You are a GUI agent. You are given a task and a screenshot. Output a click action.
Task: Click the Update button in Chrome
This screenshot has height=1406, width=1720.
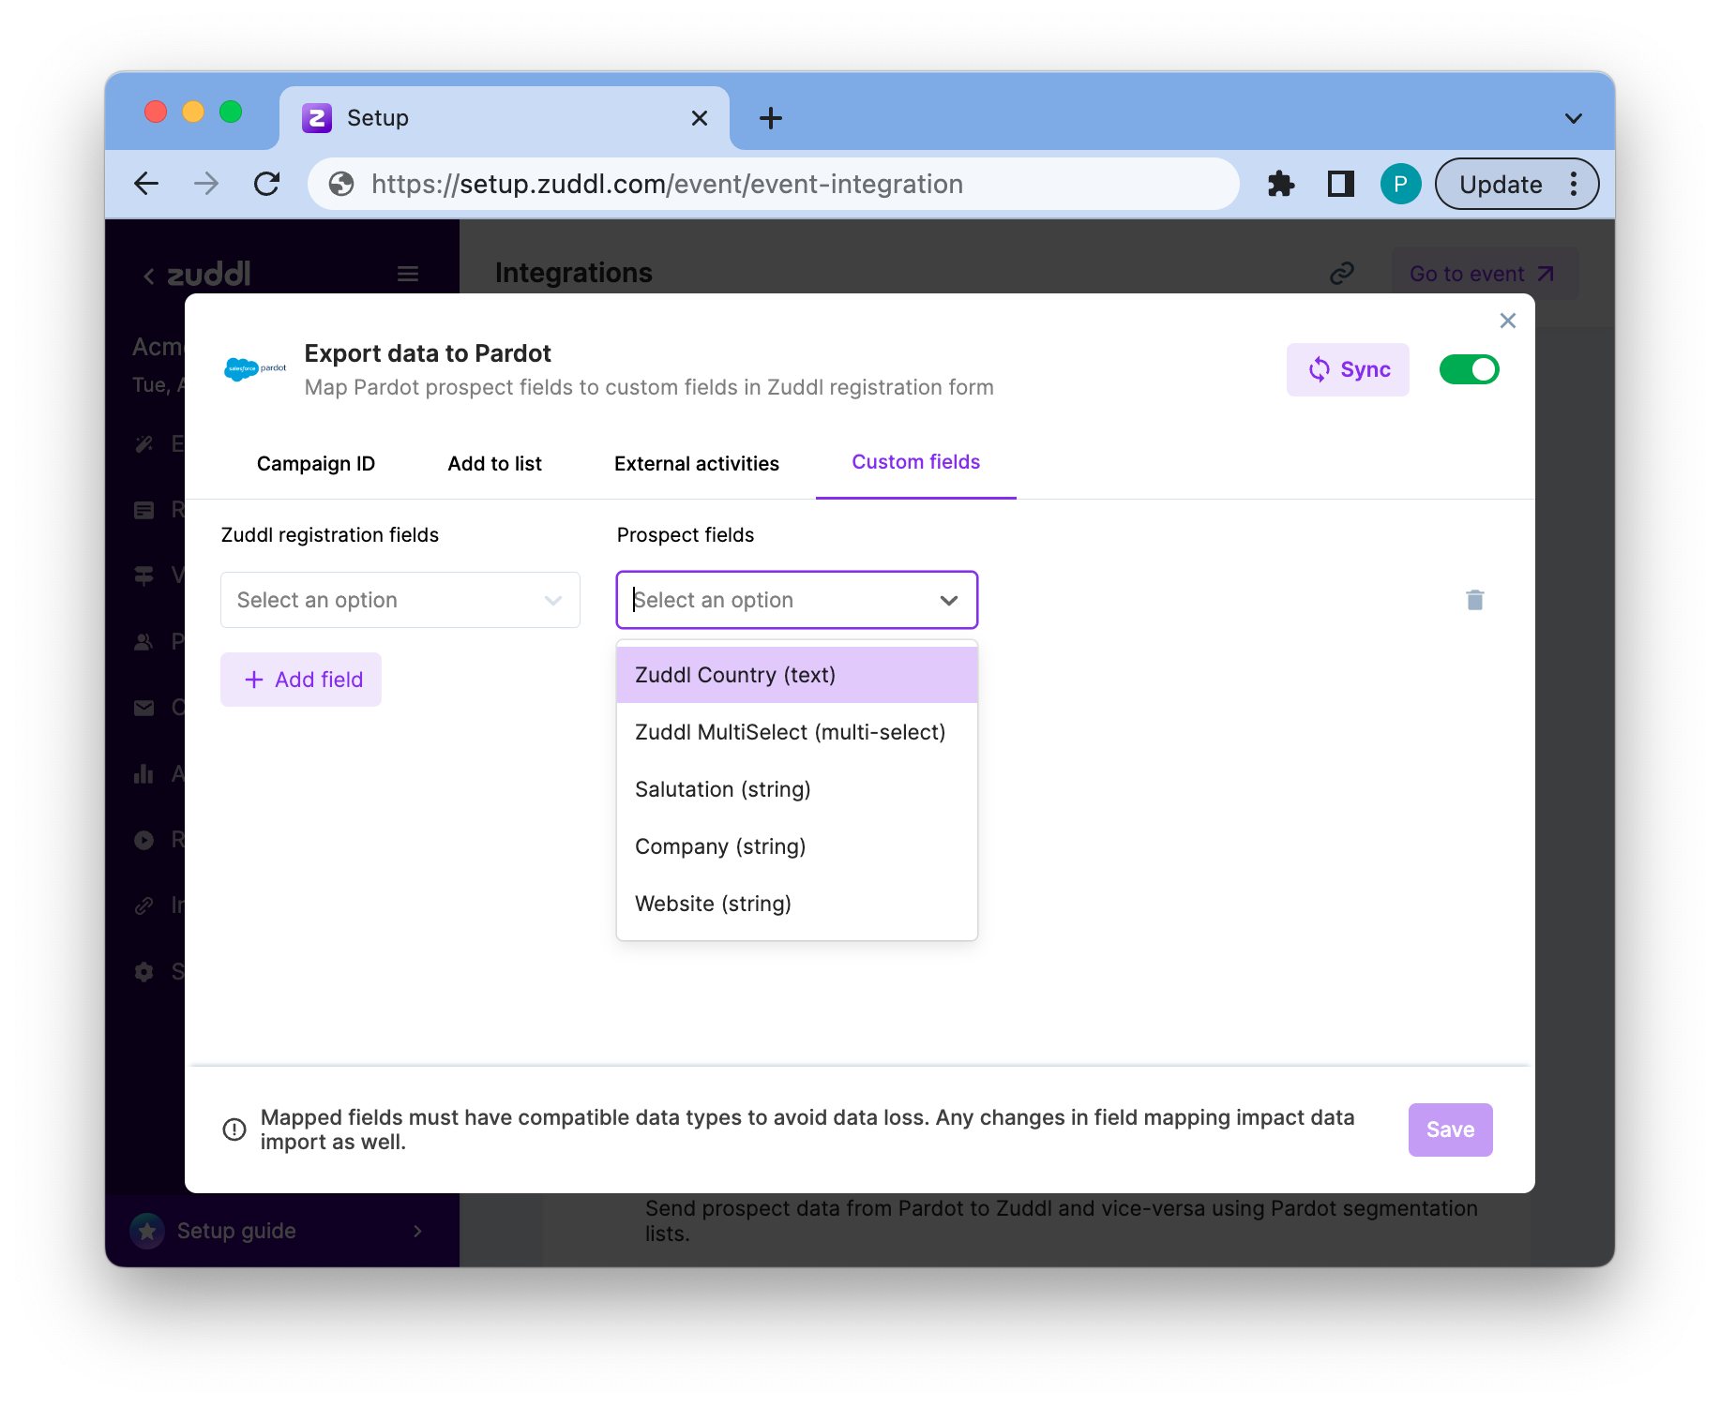1501,184
